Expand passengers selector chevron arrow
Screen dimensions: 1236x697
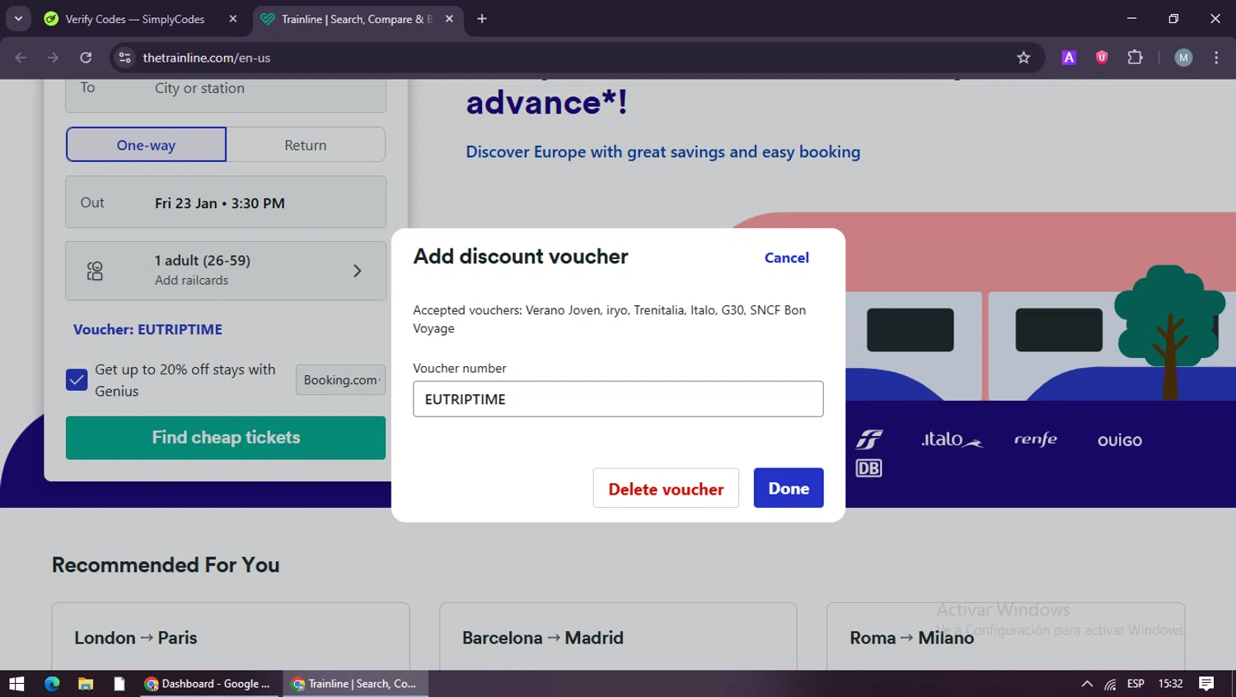(x=357, y=271)
